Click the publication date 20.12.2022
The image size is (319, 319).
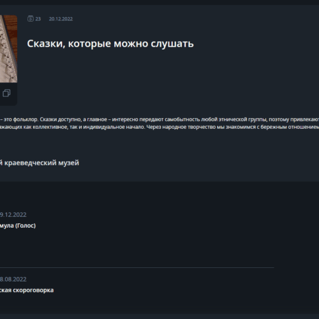(61, 19)
